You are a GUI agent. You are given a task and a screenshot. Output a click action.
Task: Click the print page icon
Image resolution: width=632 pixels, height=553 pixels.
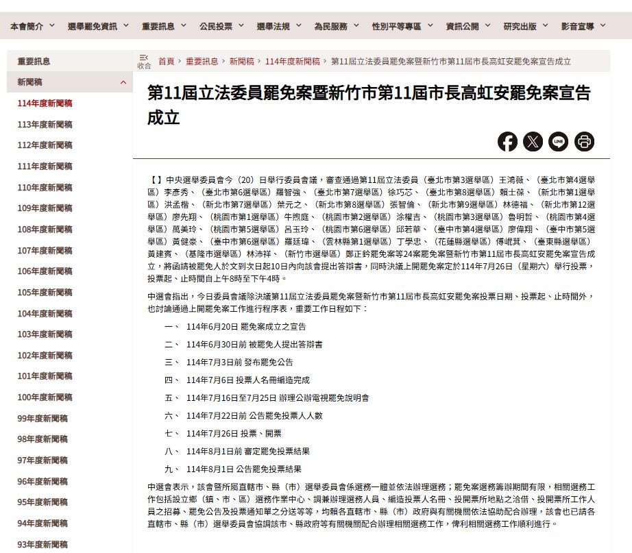pyautogui.click(x=584, y=142)
